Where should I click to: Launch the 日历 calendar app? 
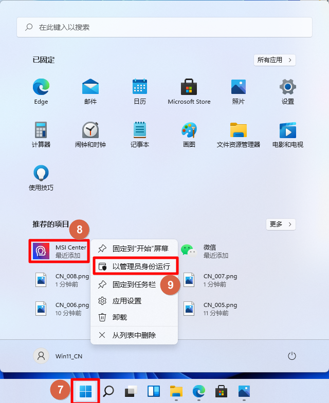coord(140,91)
